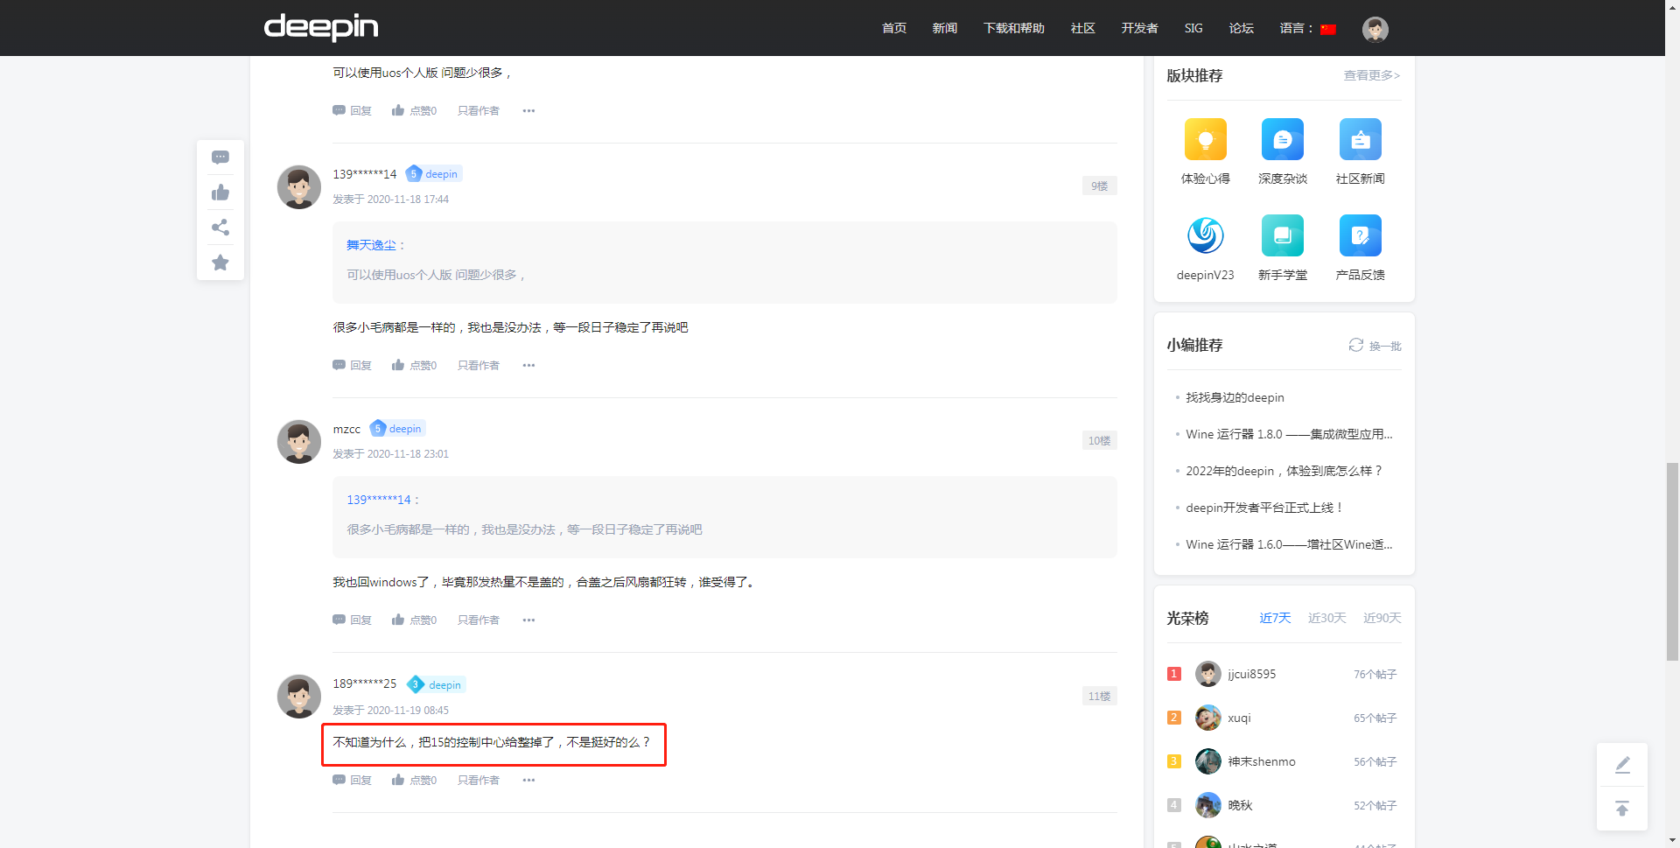Open 社区 in the navigation bar
The image size is (1680, 848).
1083,29
